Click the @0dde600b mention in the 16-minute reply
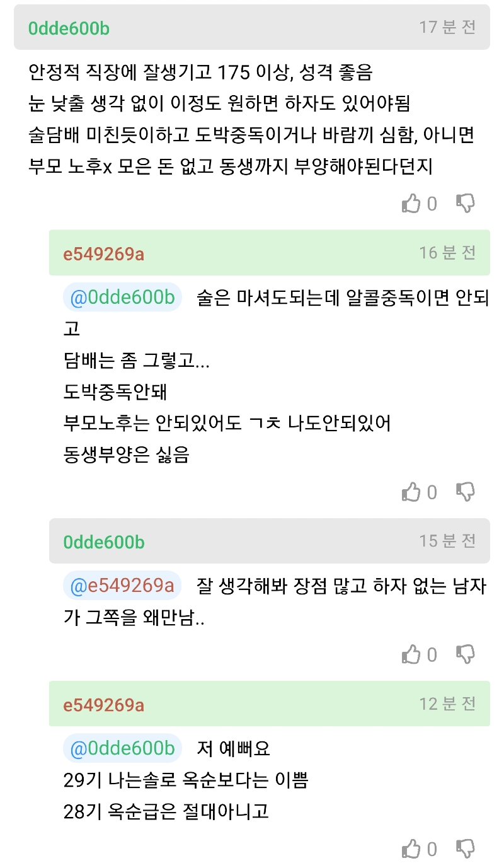Screen dimensions: 504x863 122,298
